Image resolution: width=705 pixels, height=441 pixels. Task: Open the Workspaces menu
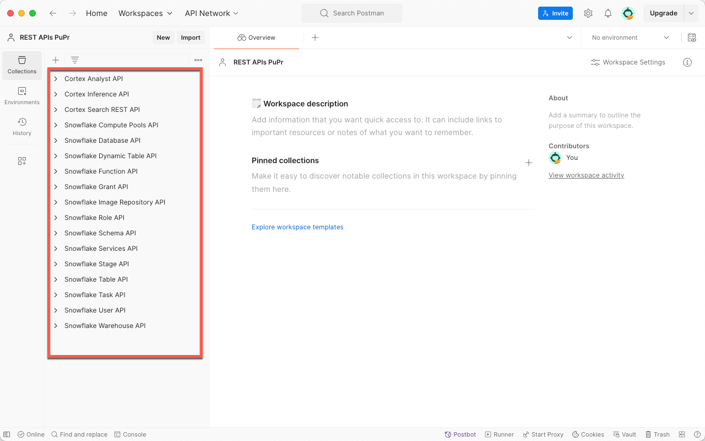145,13
